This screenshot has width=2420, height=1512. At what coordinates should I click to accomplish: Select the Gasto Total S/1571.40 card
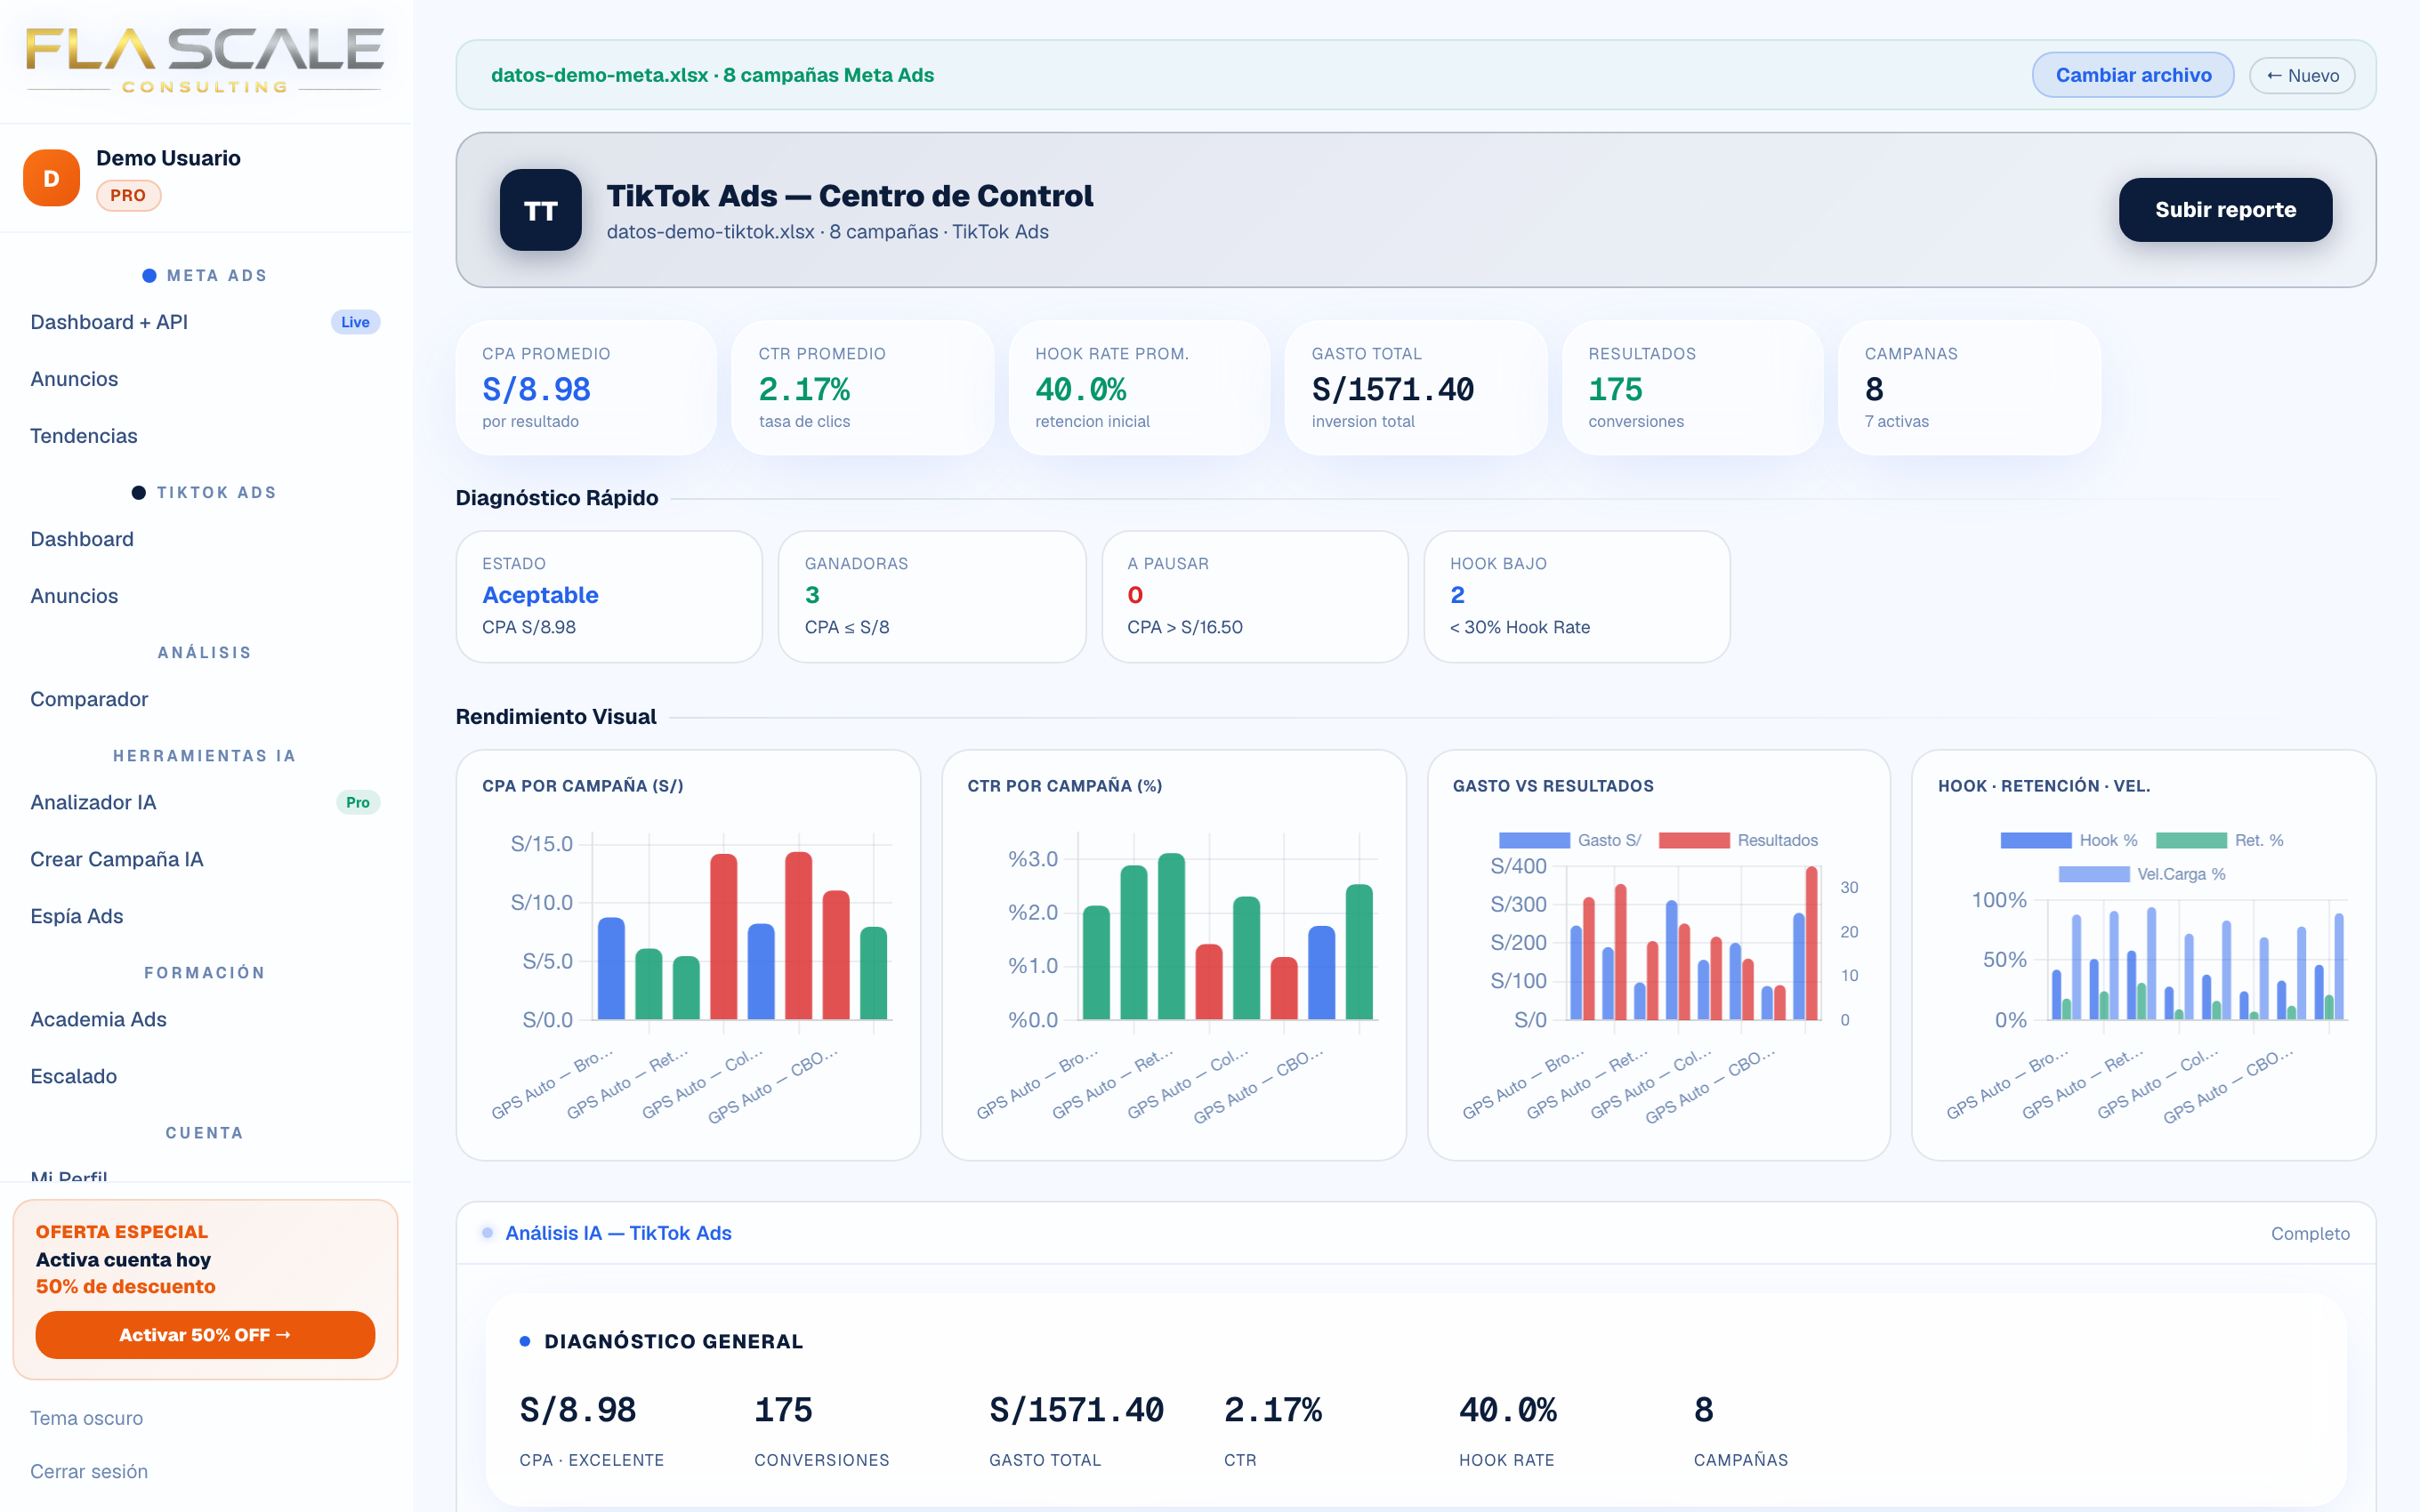1416,388
